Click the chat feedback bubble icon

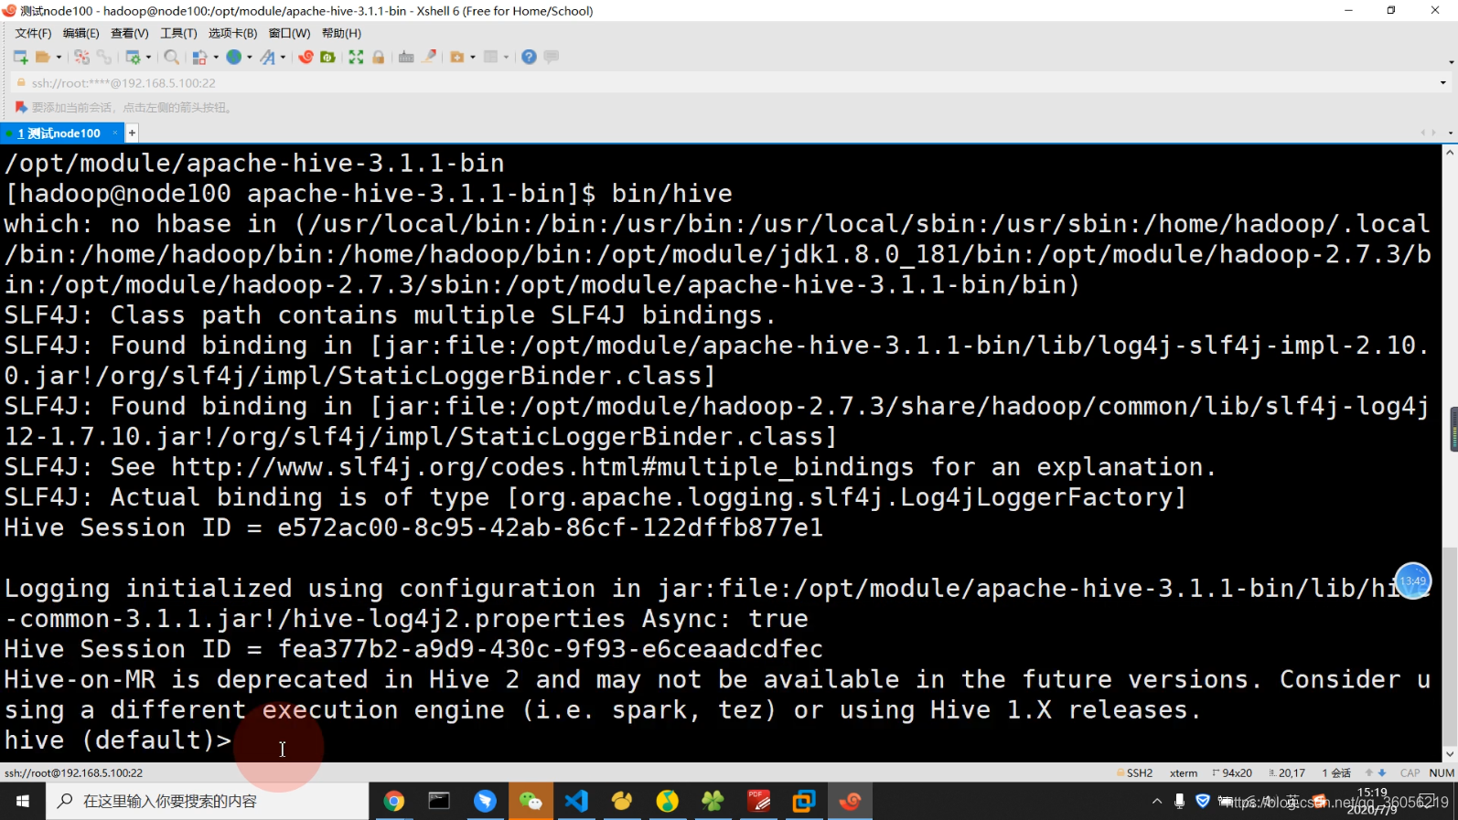552,57
